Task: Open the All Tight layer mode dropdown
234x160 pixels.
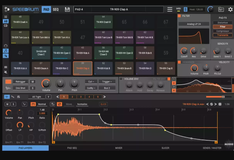Action: pos(37,97)
